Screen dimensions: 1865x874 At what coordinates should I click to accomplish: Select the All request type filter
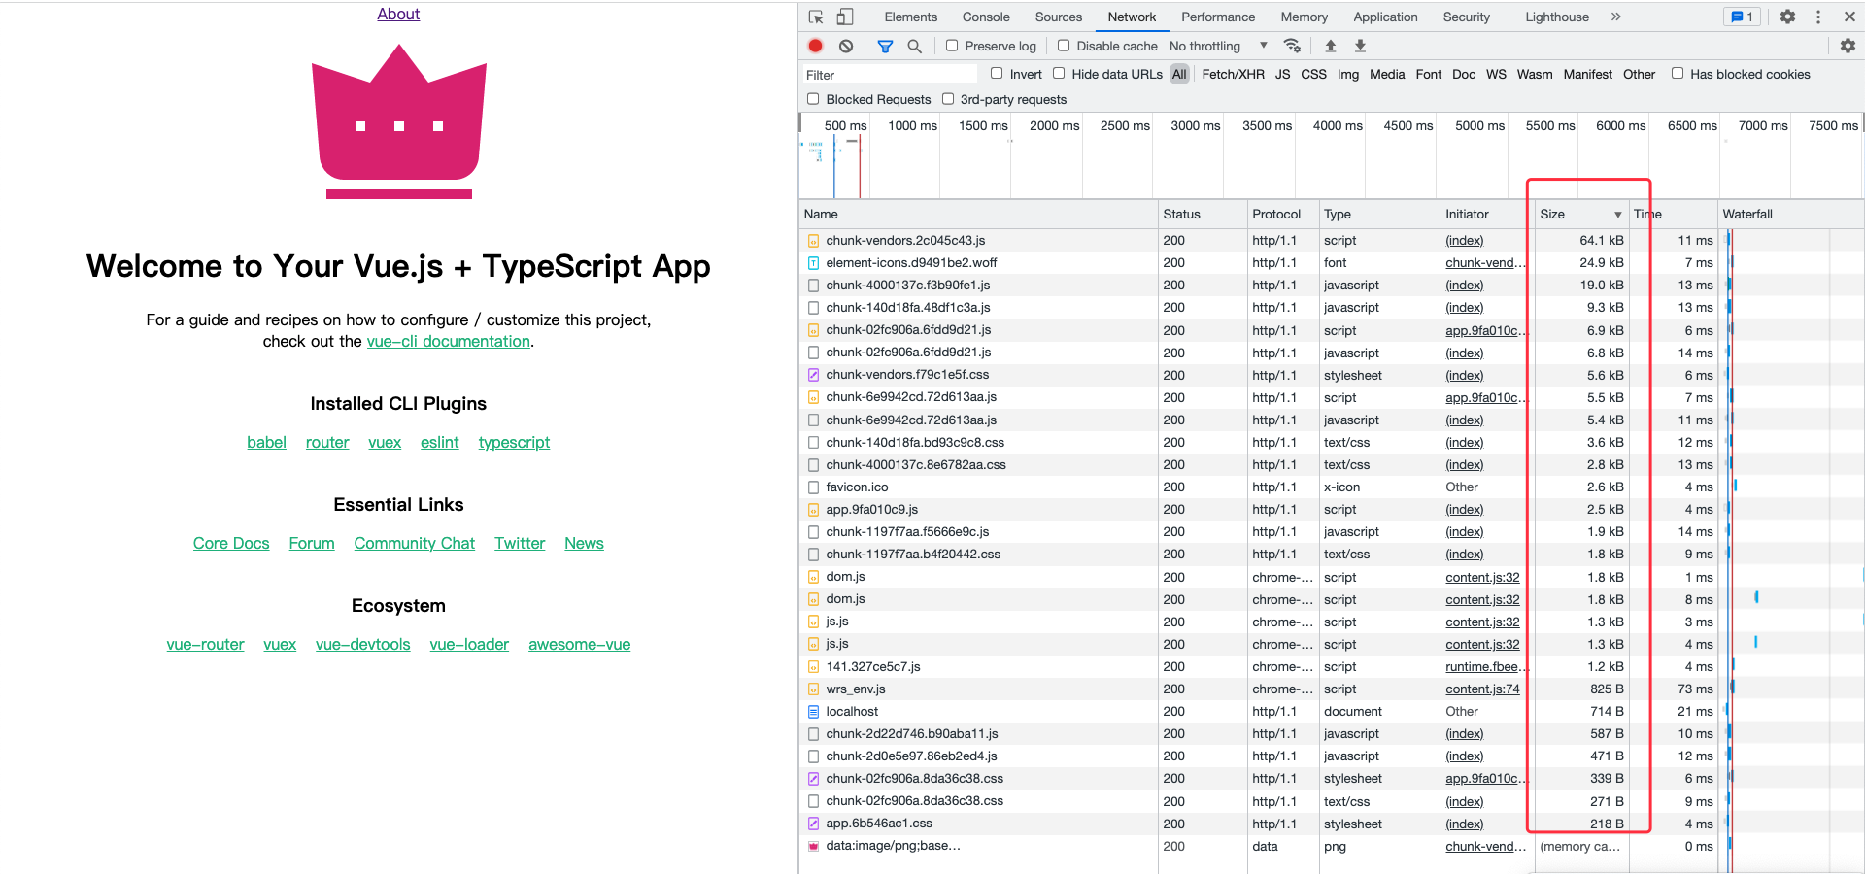coord(1179,74)
